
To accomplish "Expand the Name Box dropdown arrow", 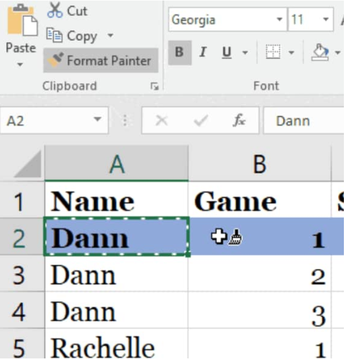I will click(97, 119).
